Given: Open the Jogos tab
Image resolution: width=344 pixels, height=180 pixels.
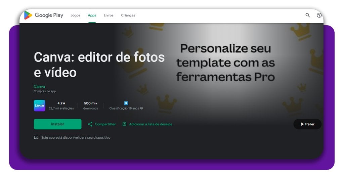Looking at the screenshot, I should tap(75, 15).
